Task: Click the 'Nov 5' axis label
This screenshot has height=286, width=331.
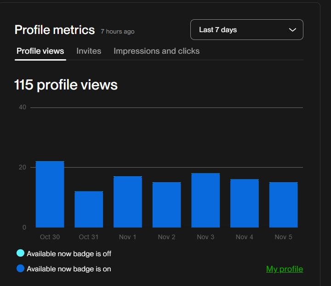Action: click(x=283, y=237)
